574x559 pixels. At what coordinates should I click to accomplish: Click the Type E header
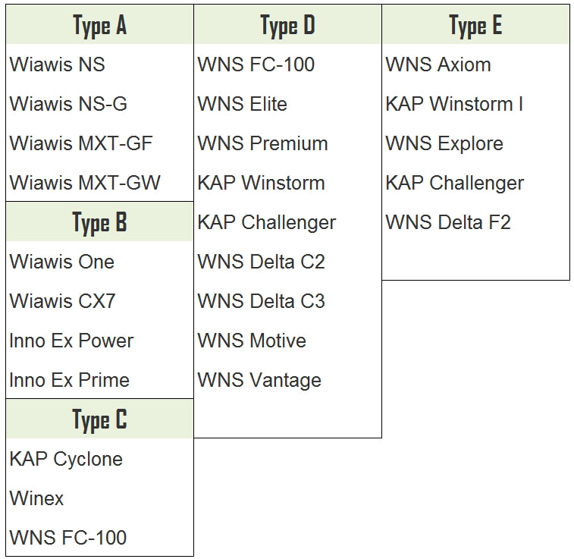[x=475, y=26]
